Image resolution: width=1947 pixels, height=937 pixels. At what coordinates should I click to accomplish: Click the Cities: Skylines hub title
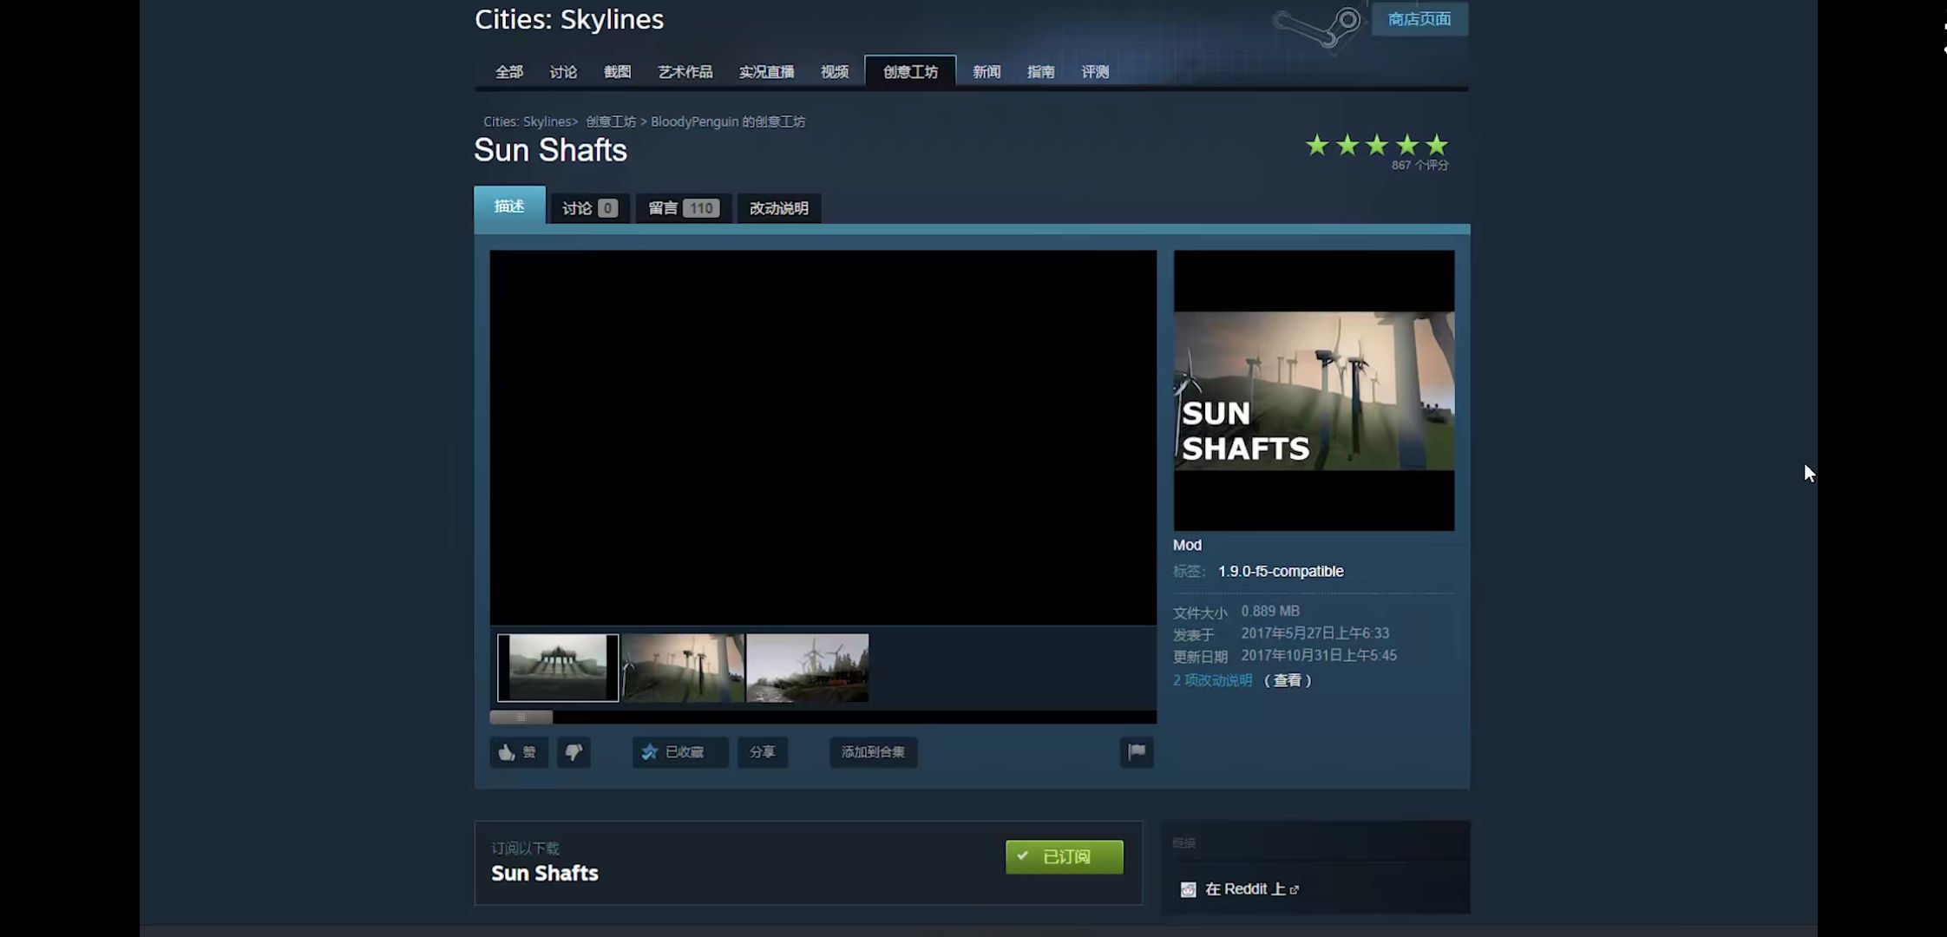569,19
